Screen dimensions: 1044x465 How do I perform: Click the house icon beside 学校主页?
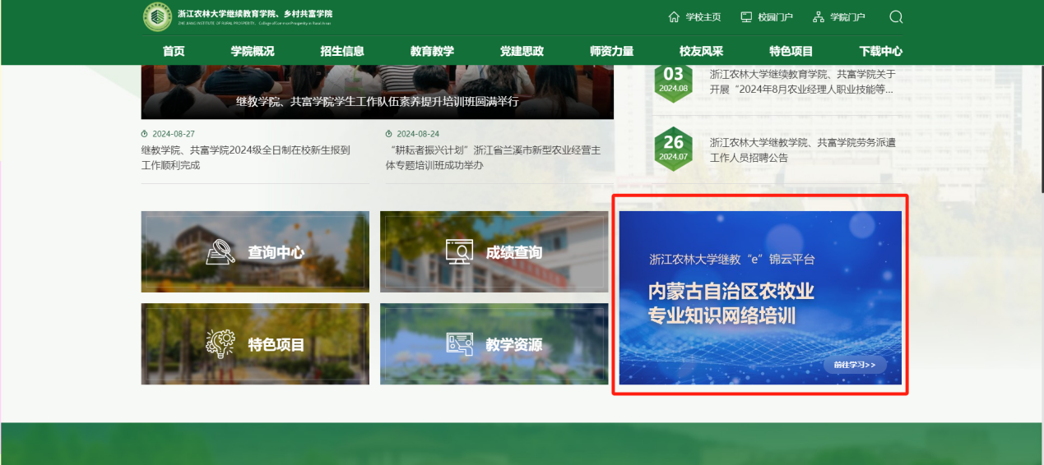click(674, 17)
